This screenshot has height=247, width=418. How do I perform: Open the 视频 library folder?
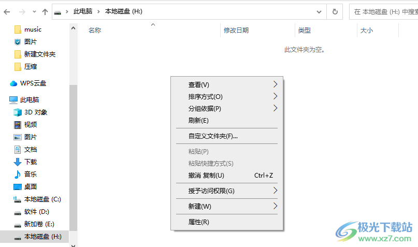pos(31,125)
